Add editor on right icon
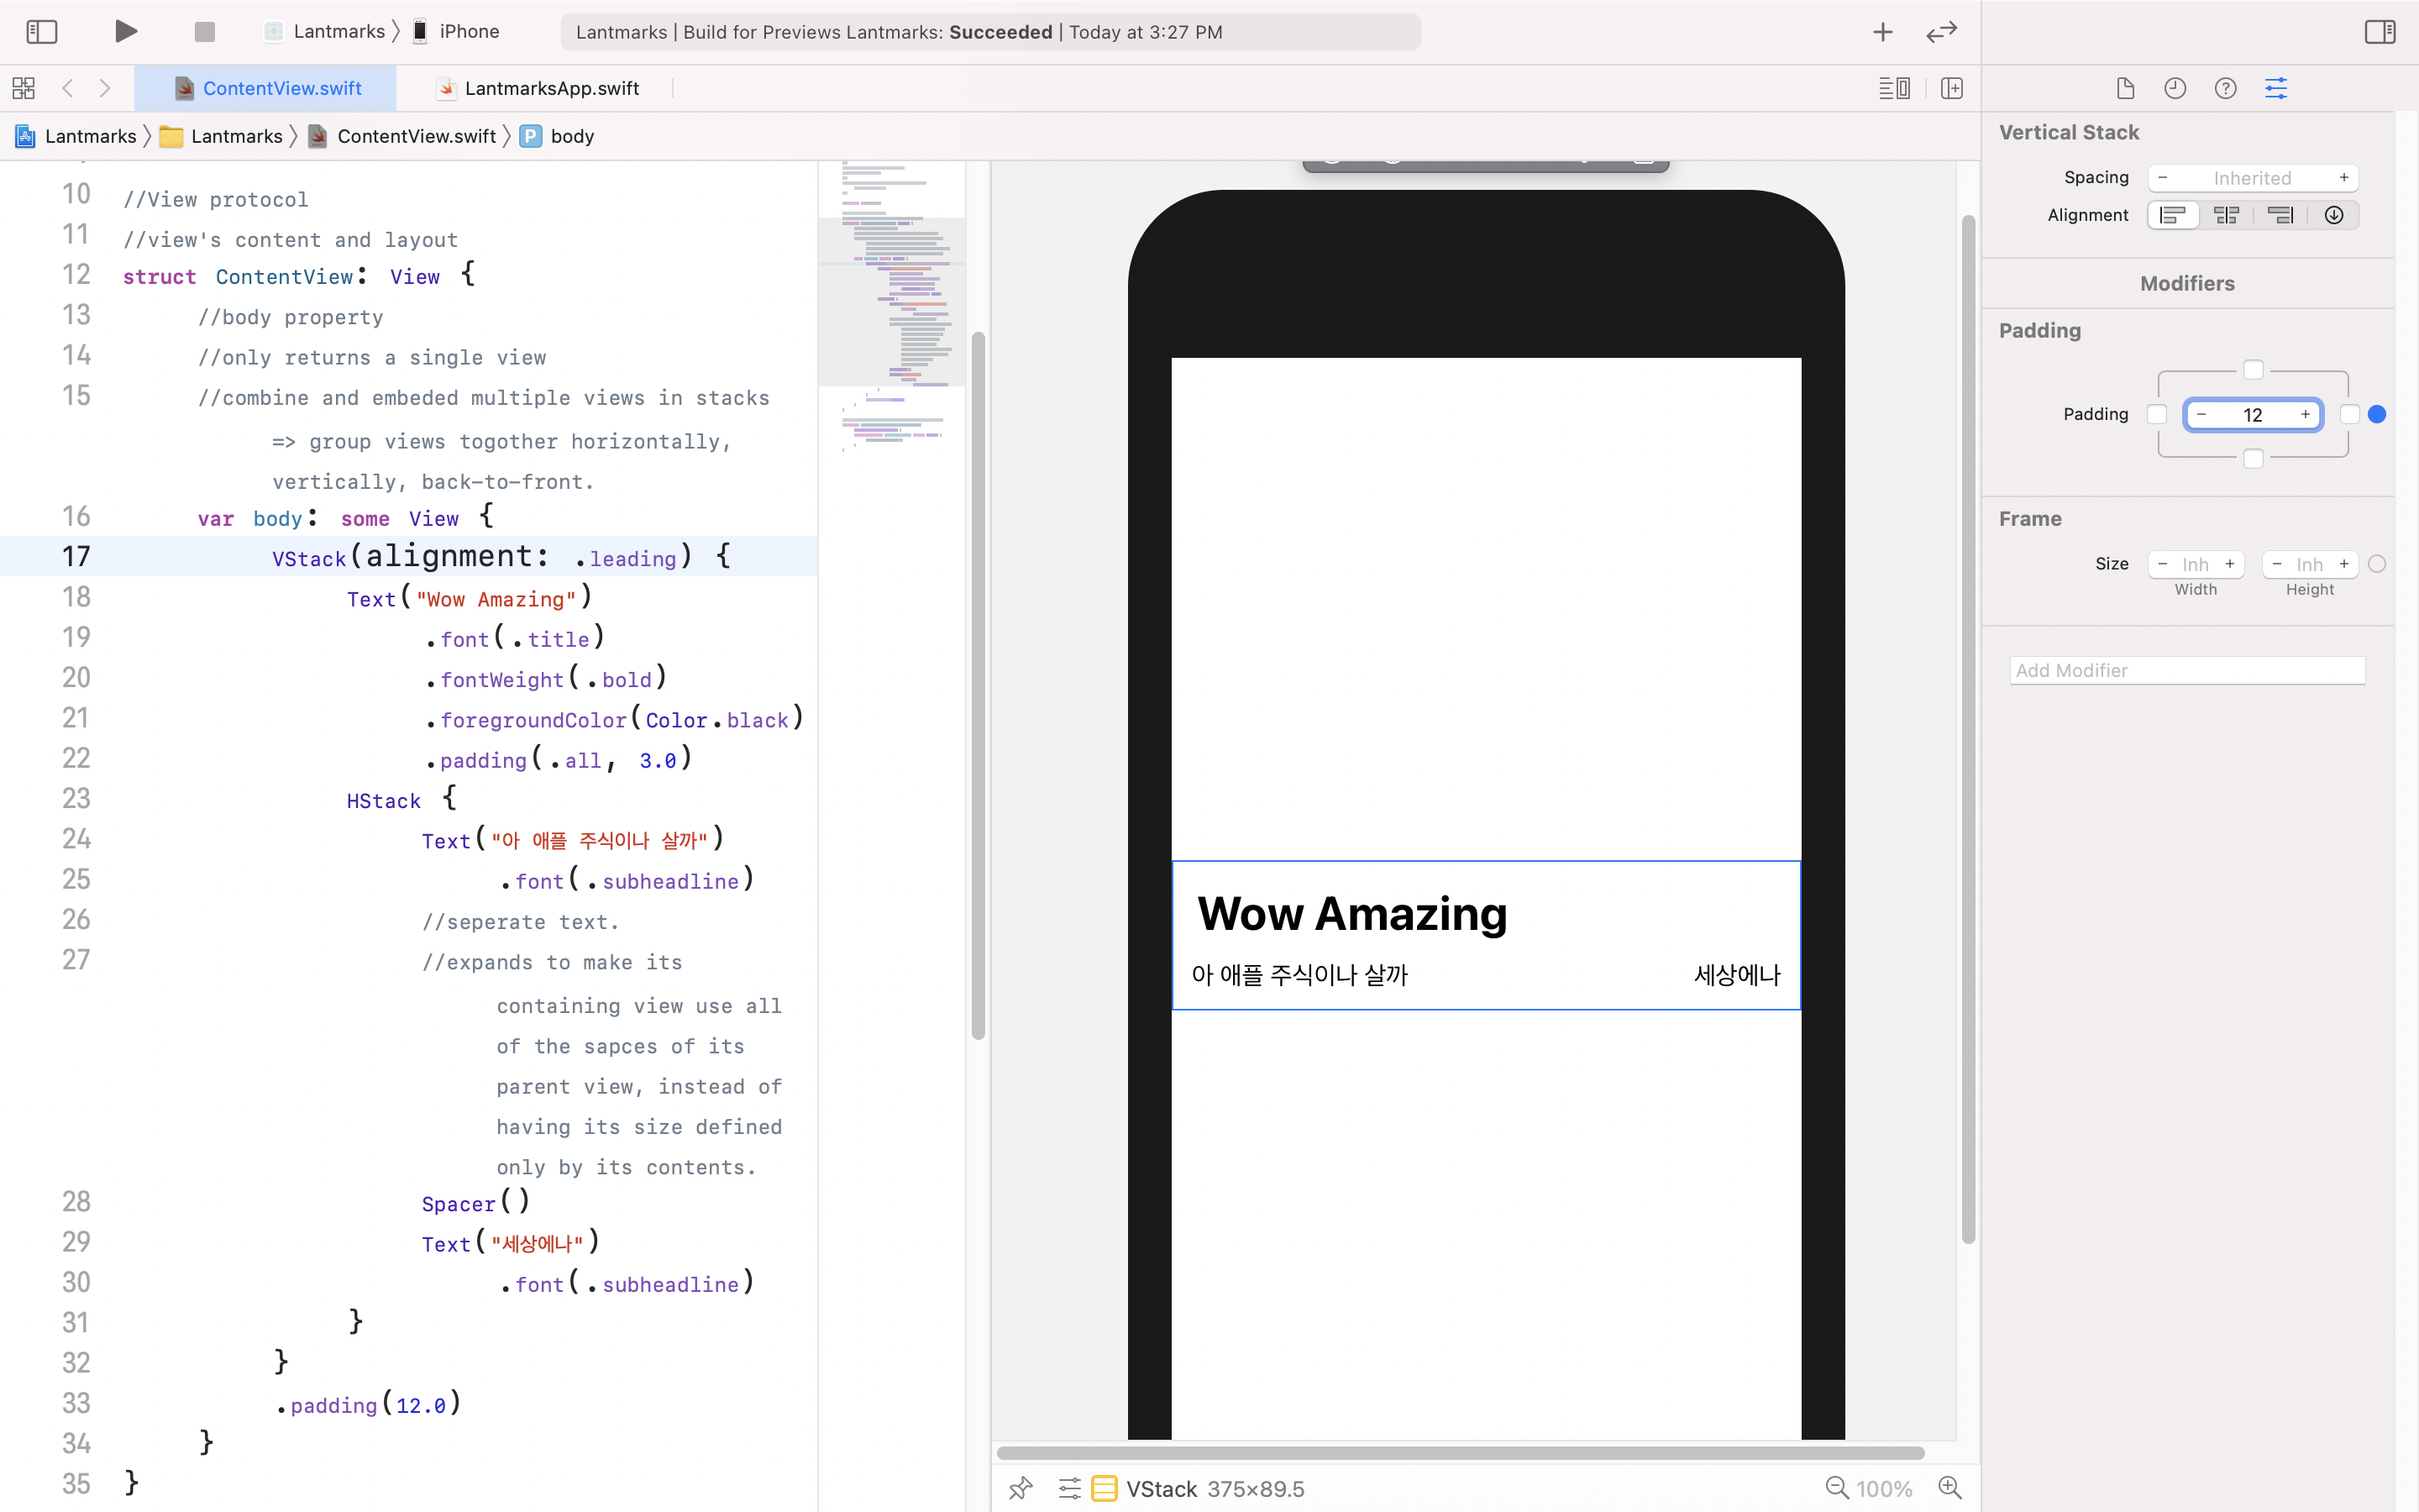 (x=1951, y=88)
